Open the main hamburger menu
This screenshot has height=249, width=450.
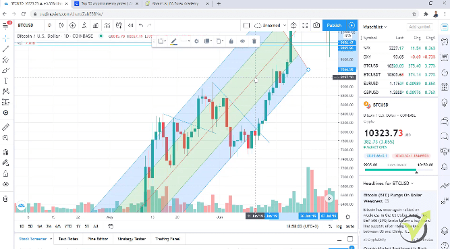pos(5,26)
